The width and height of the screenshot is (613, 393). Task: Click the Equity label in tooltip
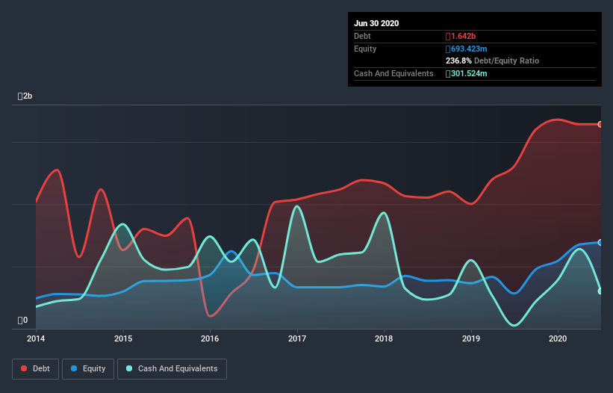tap(365, 49)
